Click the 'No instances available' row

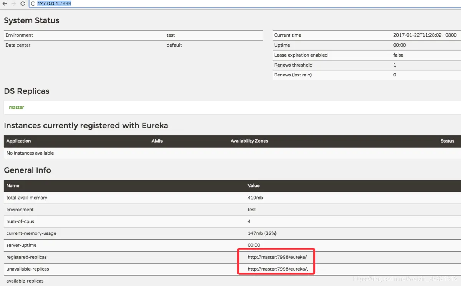coord(232,153)
